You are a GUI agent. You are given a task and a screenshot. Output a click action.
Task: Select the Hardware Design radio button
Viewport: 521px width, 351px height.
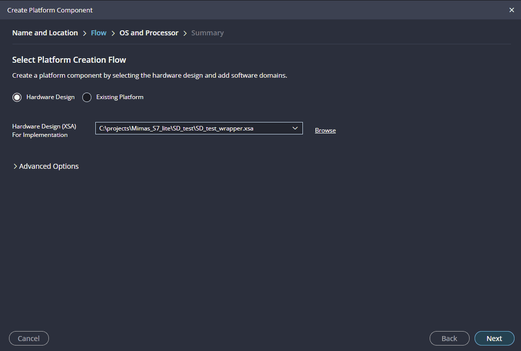pos(17,97)
